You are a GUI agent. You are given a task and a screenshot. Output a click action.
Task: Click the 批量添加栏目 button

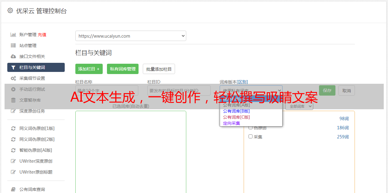click(159, 69)
